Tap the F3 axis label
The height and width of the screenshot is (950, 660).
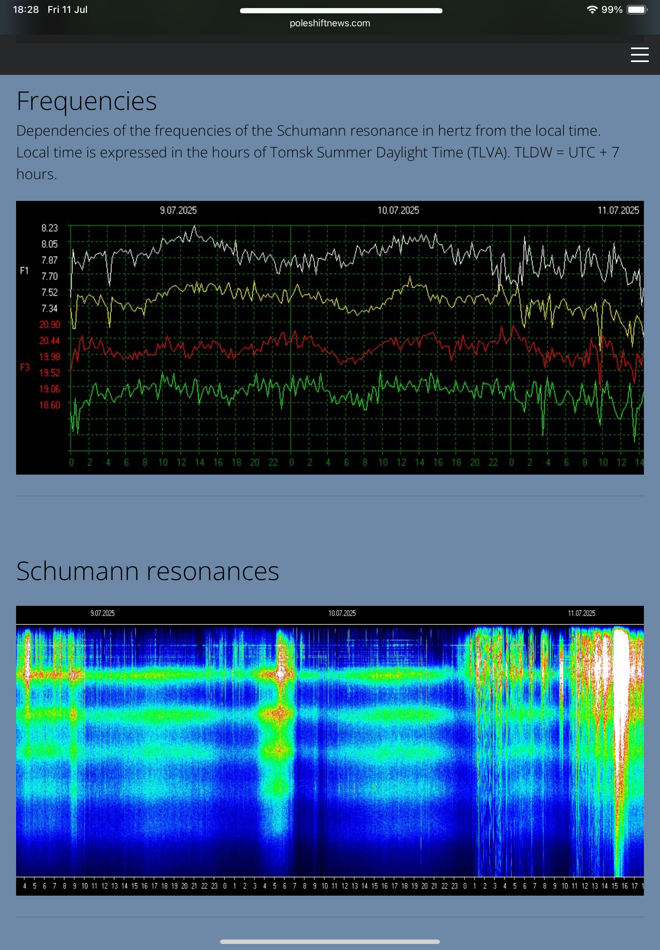[25, 367]
